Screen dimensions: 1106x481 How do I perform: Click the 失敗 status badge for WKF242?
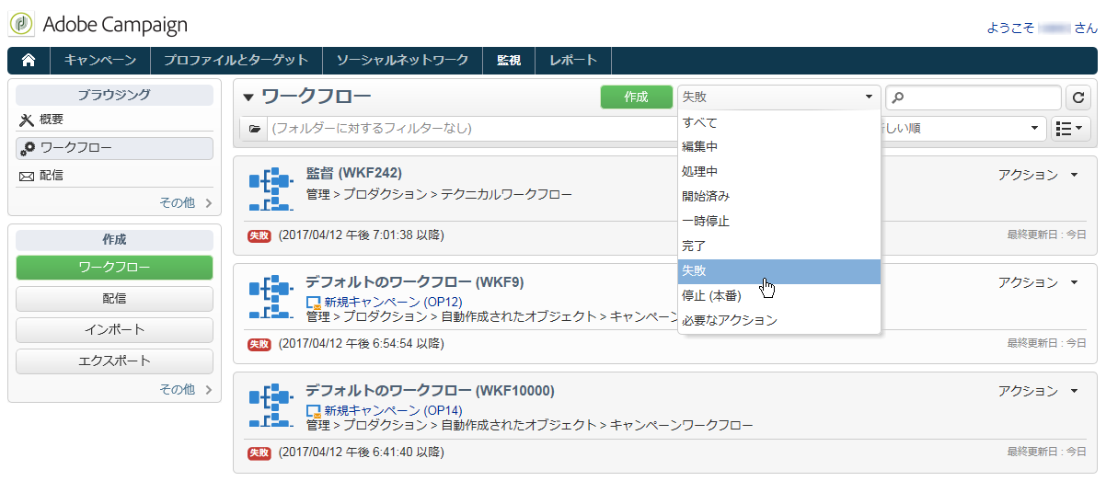(259, 235)
